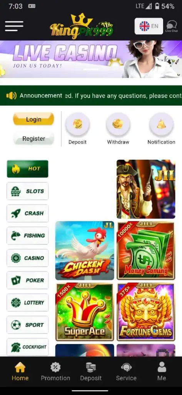
Task: Click the announcement speaker icon
Action: 11,96
